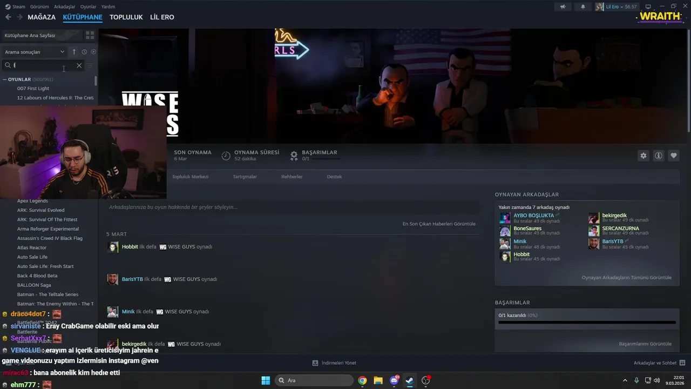Open OBS Studio from taskbar
691x389 pixels.
click(426, 380)
